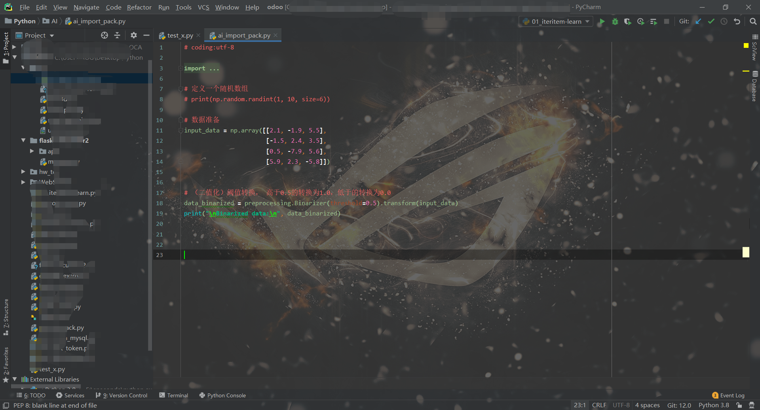The height and width of the screenshot is (410, 760).
Task: Open the Tools menu
Action: (x=183, y=7)
